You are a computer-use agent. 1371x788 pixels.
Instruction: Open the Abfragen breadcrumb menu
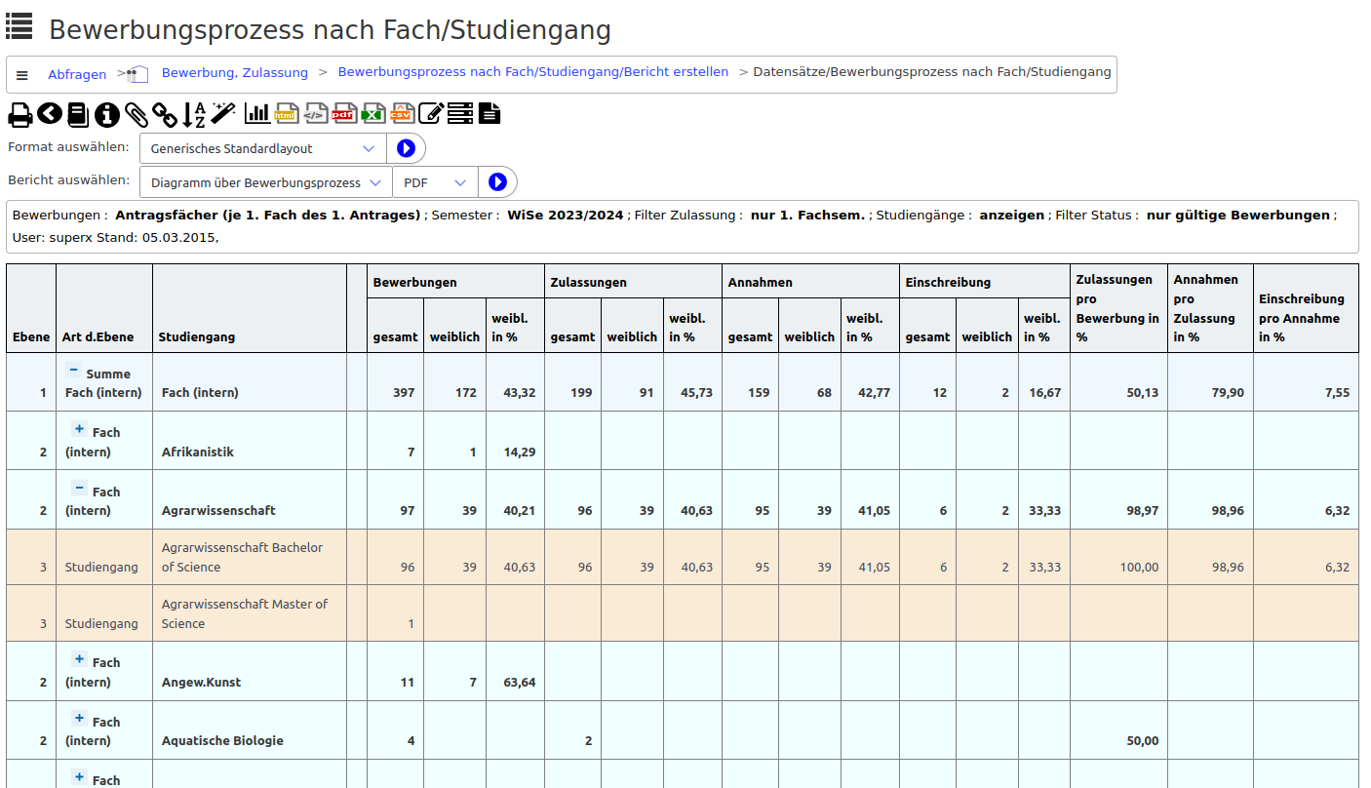(x=77, y=74)
